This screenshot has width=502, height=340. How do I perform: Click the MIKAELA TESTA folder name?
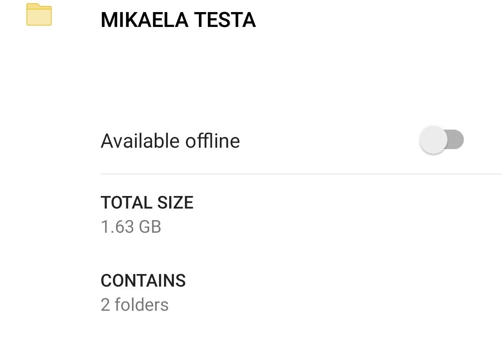(x=178, y=20)
